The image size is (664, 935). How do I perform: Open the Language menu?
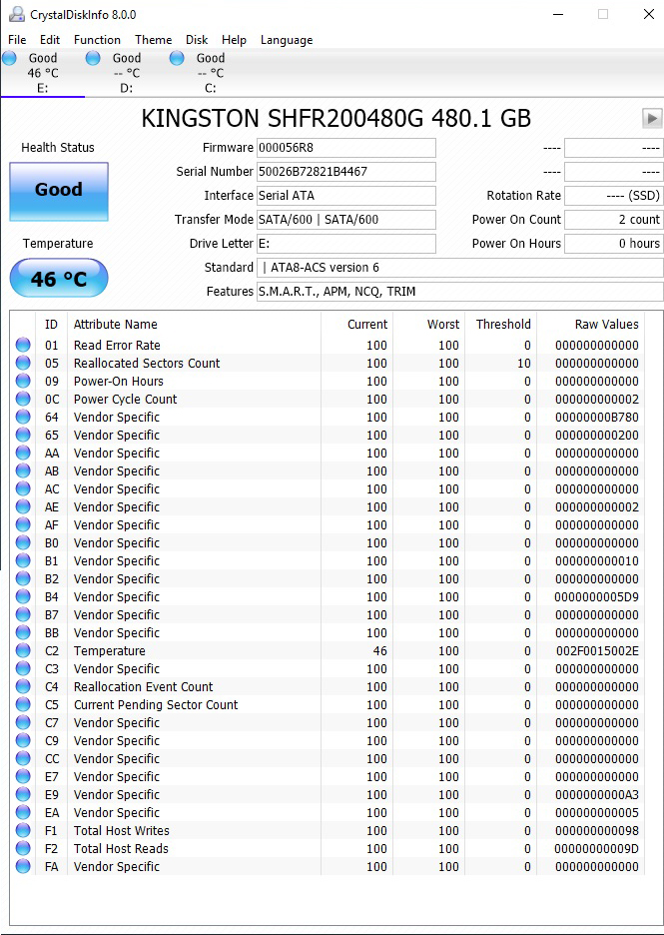click(287, 40)
